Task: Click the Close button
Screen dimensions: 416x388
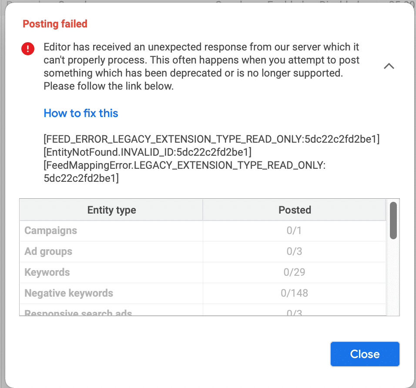Action: click(365, 354)
